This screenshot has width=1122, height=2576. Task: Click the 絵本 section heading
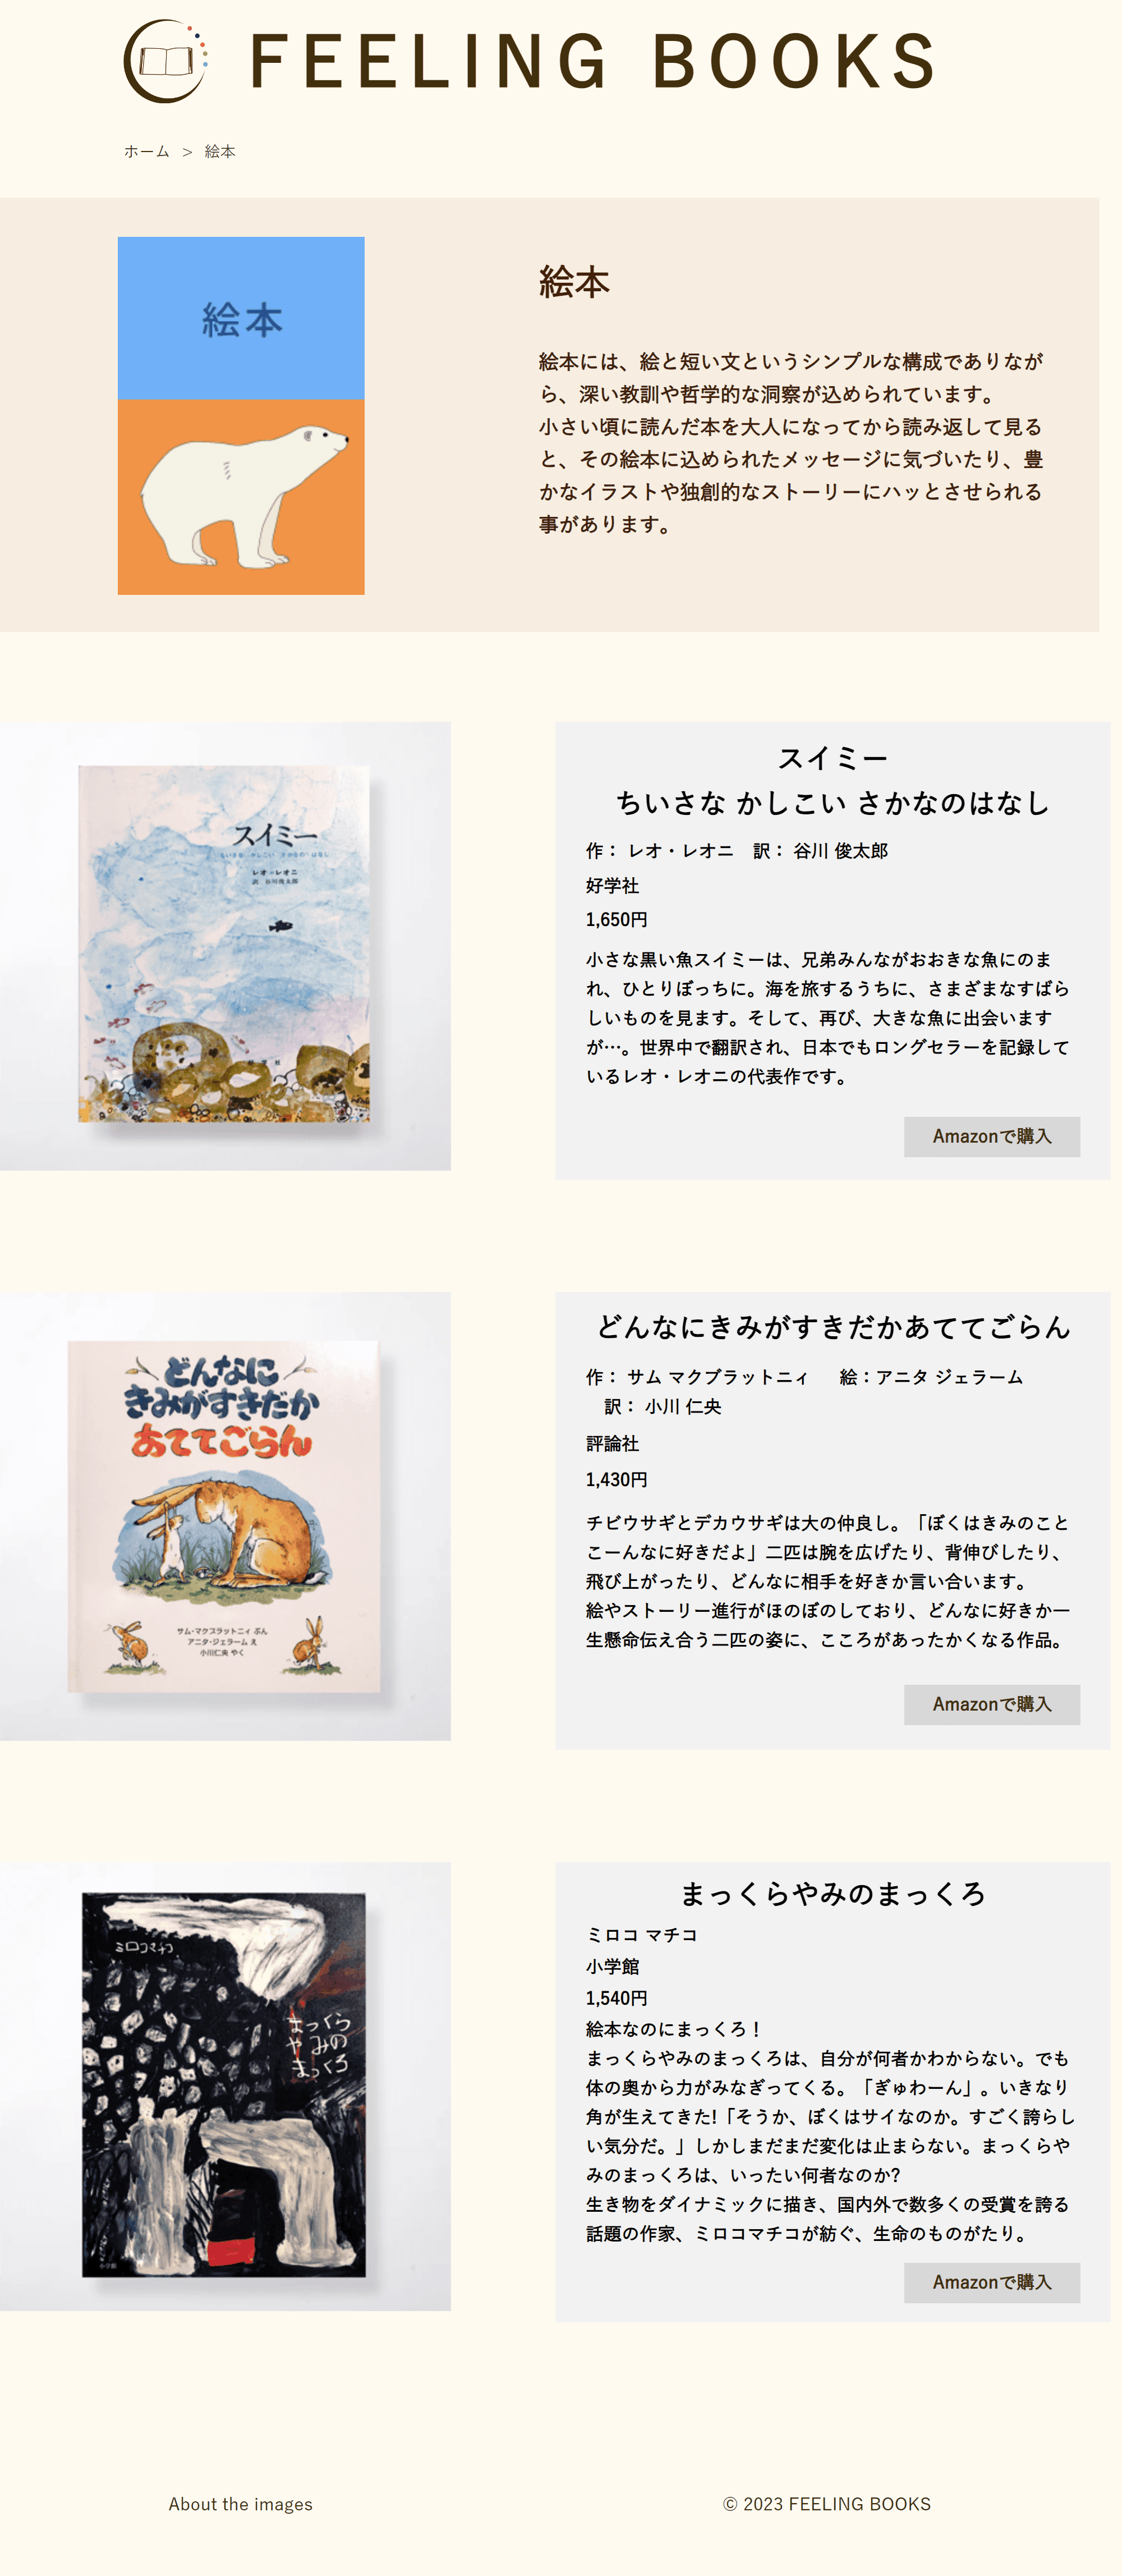(x=574, y=283)
